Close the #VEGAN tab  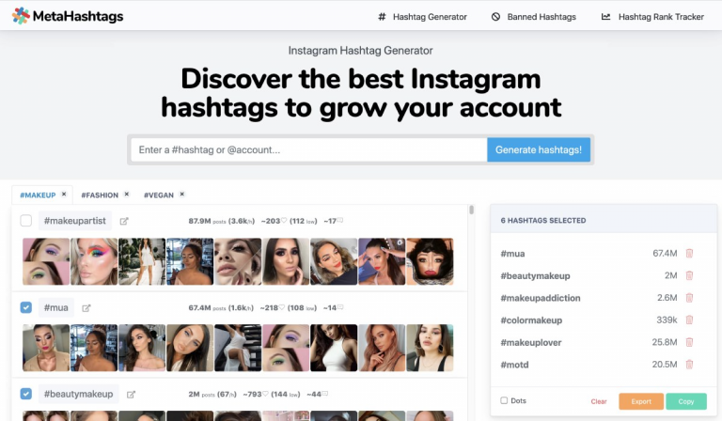(181, 195)
